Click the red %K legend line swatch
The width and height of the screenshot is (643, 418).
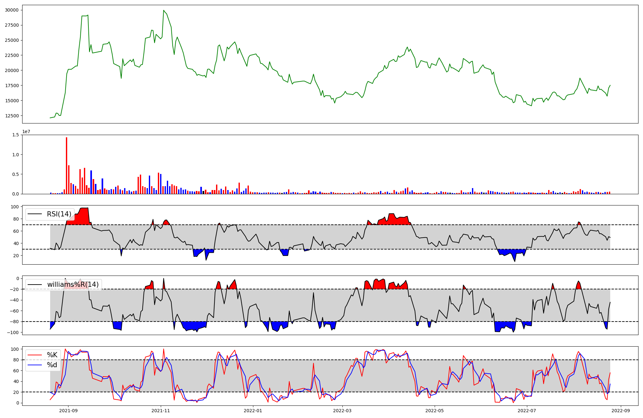coord(35,355)
